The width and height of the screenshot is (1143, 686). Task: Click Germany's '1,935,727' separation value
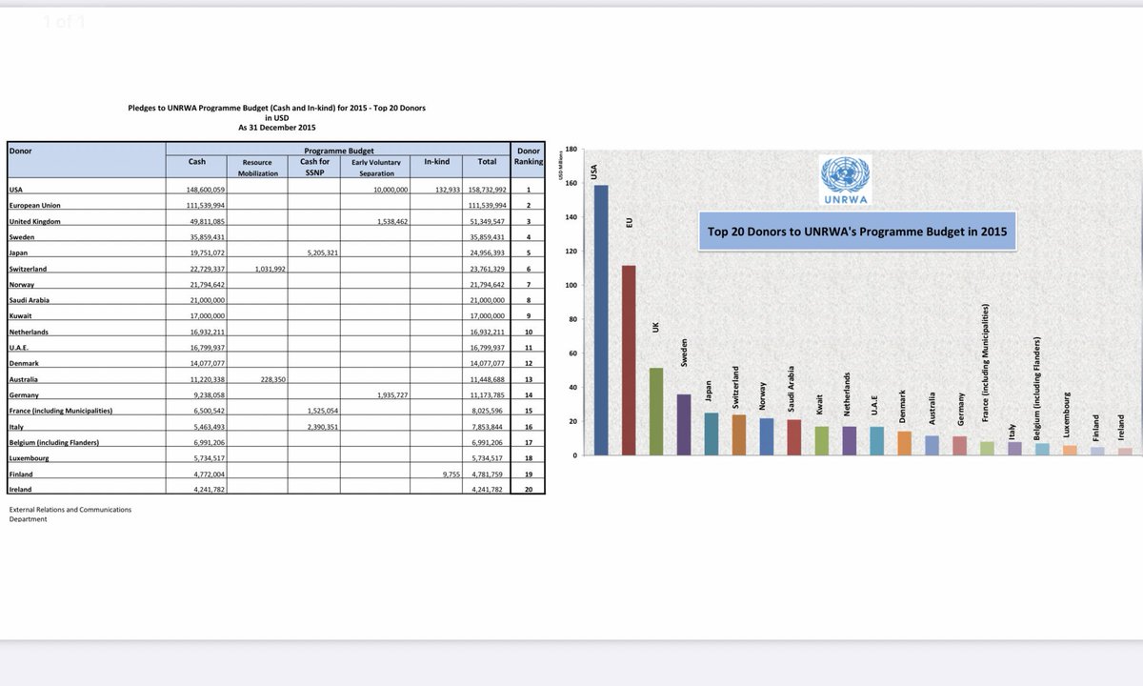[x=392, y=395]
